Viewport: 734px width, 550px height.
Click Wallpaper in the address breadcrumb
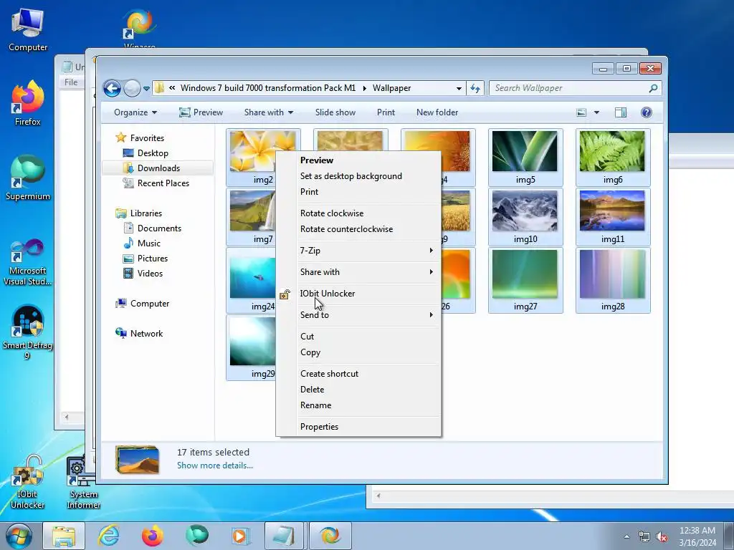click(x=392, y=88)
